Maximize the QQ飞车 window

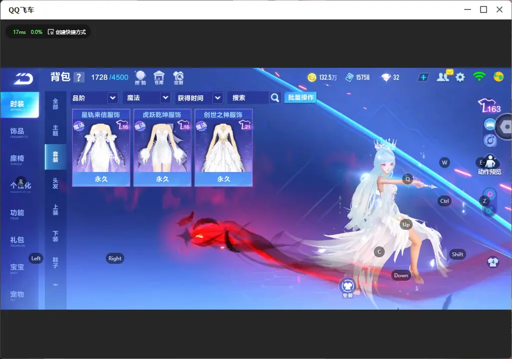[x=484, y=9]
